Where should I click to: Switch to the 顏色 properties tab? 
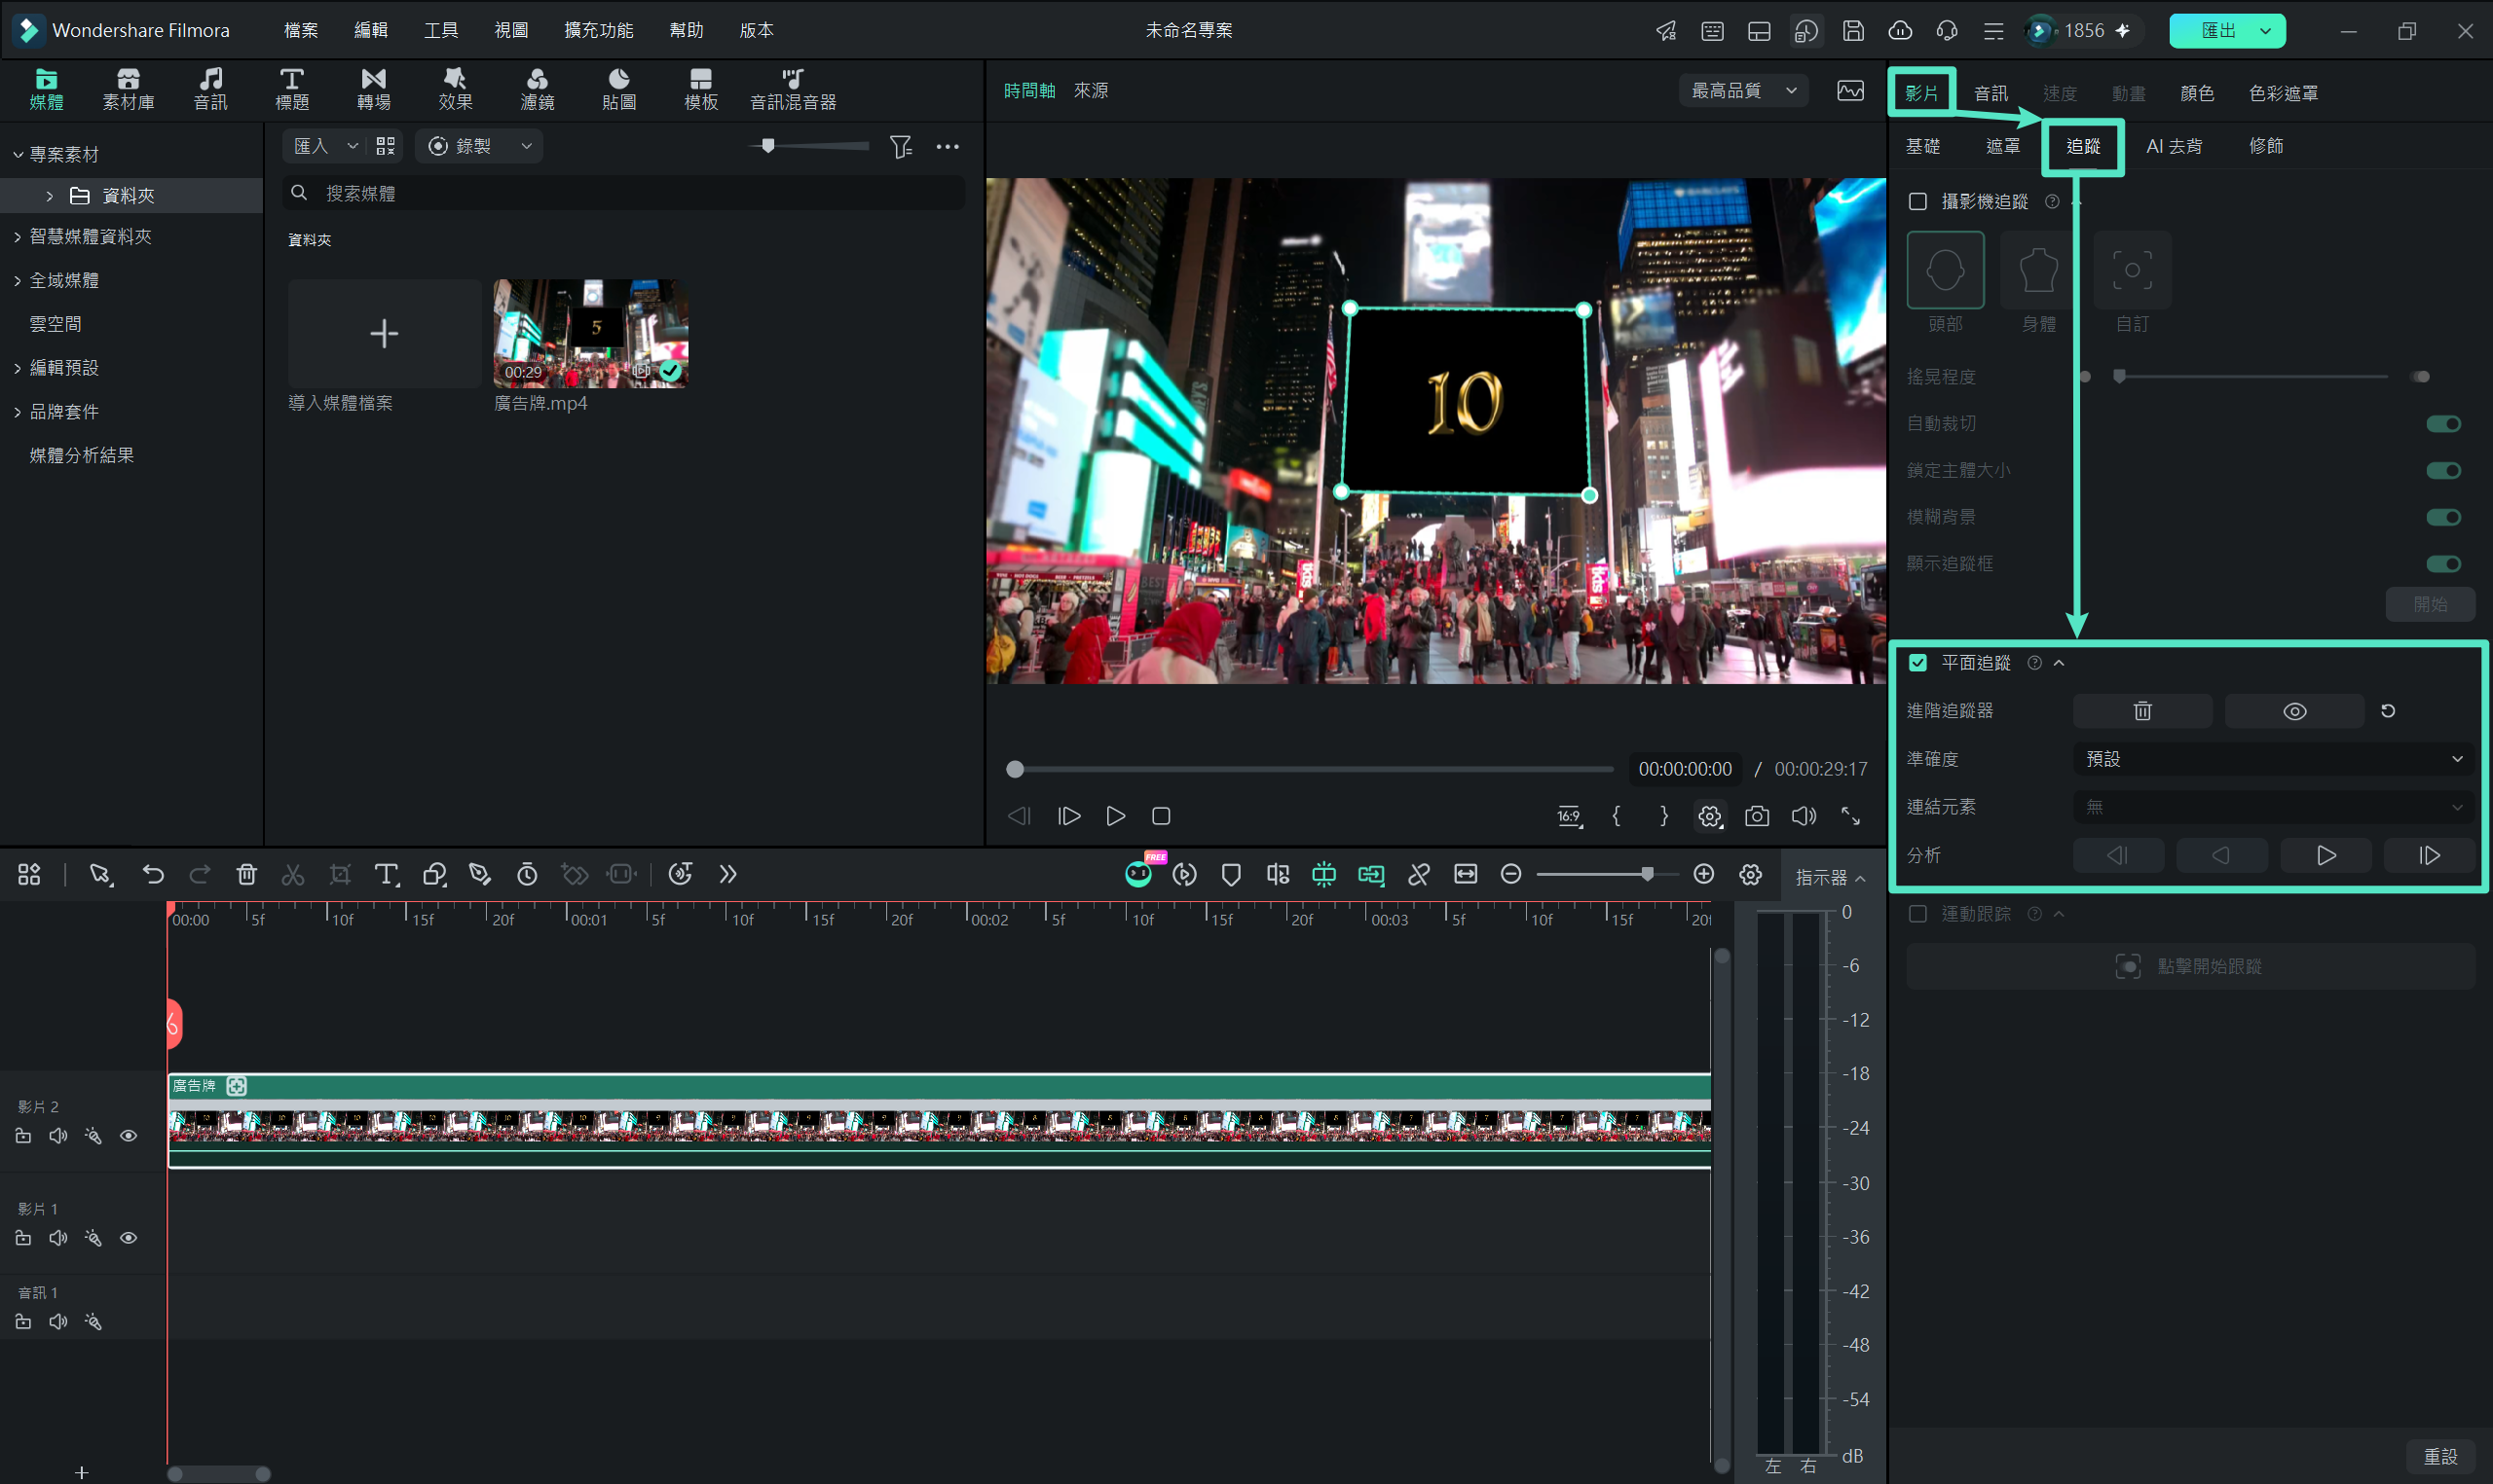(x=2197, y=93)
